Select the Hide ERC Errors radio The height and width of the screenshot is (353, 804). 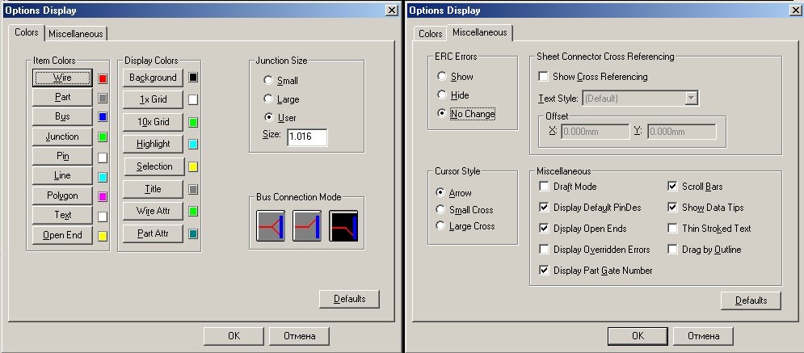441,95
